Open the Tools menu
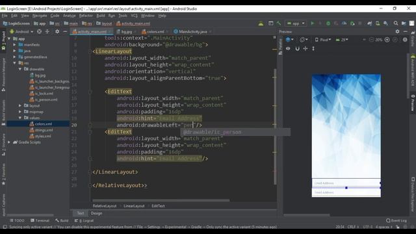 pyautogui.click(x=123, y=16)
